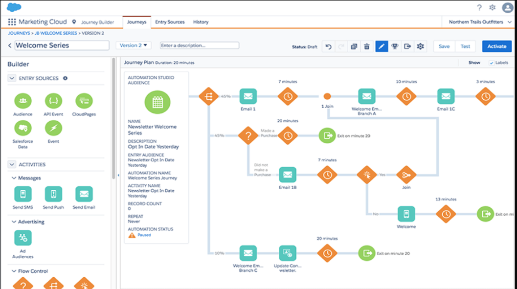Click the Salesforce Data entry source icon
This screenshot has width=517, height=289.
tap(22, 128)
